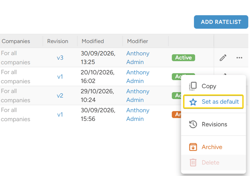Open v1 revision modified 20/10/2026
Viewport: 250px width, 176px height.
pyautogui.click(x=60, y=76)
